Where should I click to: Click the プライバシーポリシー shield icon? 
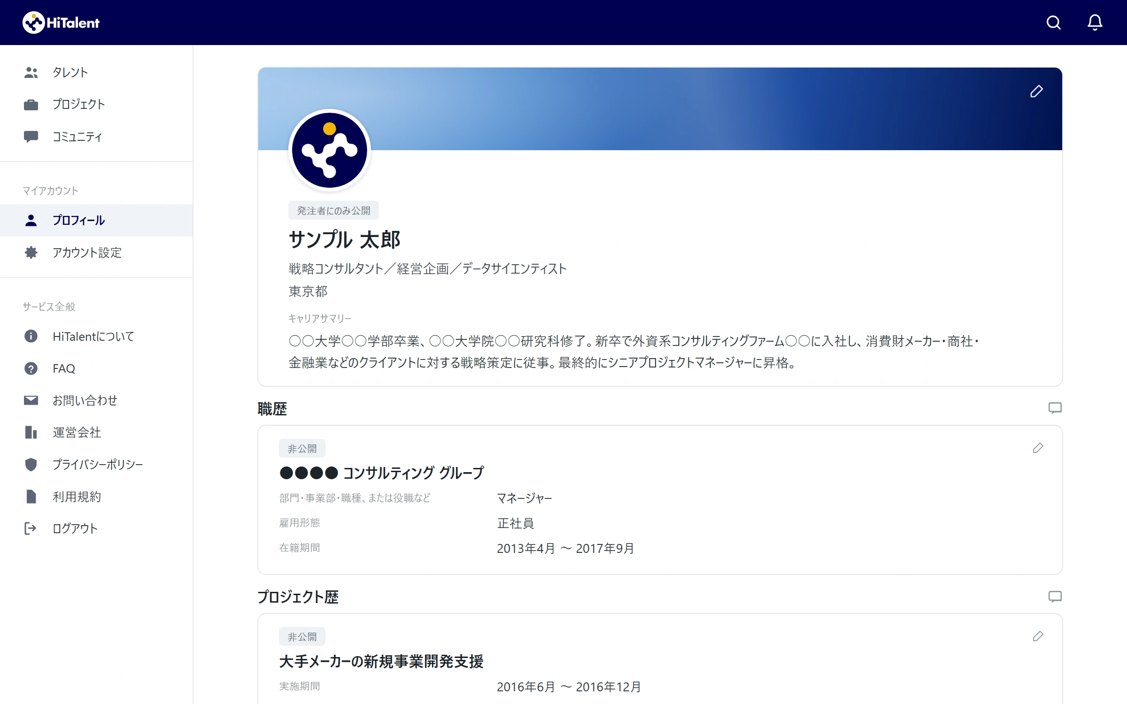(x=31, y=464)
